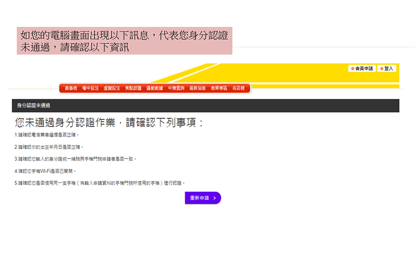
Task: Select 虛擬投注 from the red menu
Action: [112, 88]
